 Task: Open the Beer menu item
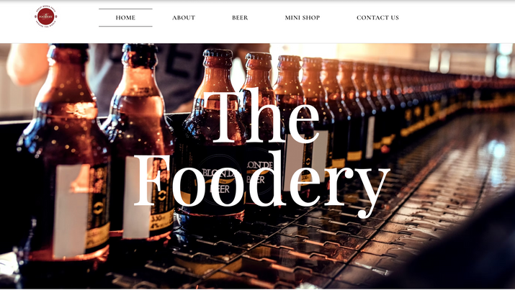click(x=240, y=18)
